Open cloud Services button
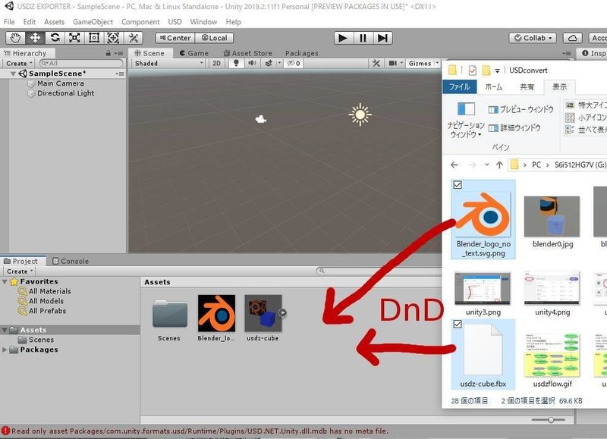This screenshot has width=607, height=439. pos(573,38)
